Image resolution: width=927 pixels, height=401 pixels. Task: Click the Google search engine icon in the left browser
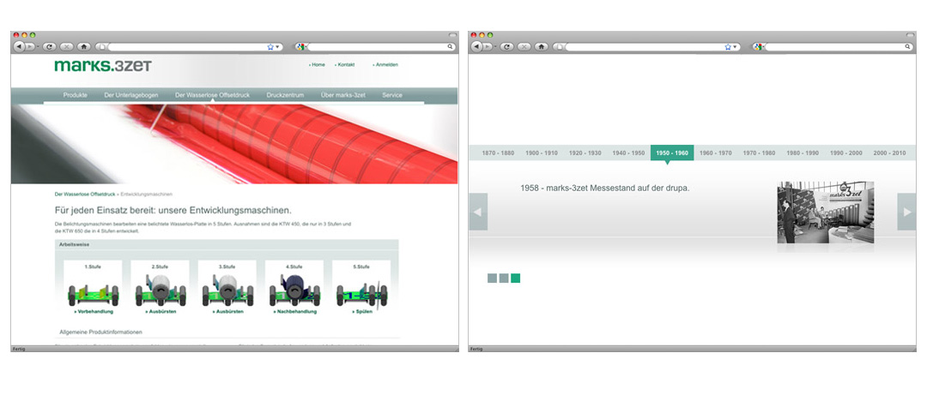[x=300, y=46]
